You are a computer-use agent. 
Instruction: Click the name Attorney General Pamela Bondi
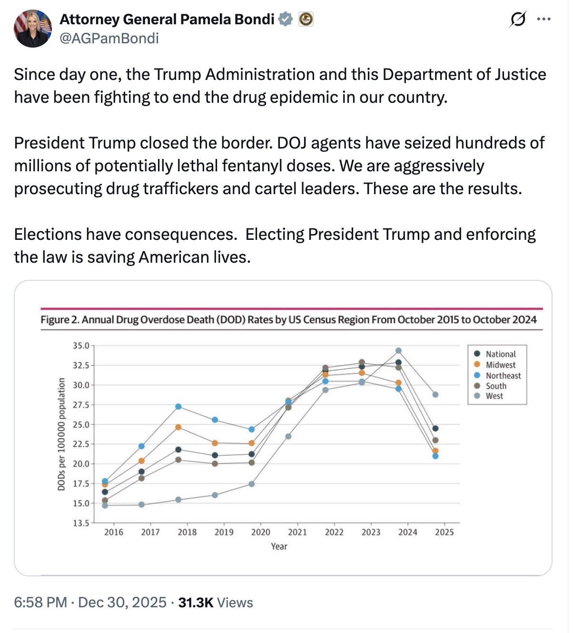click(x=167, y=19)
